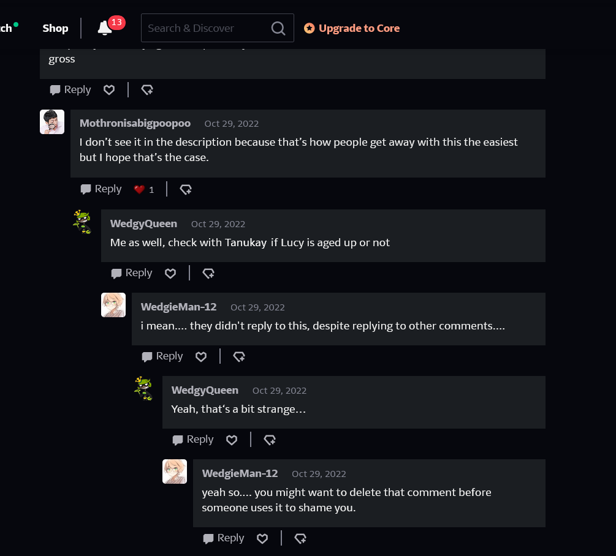Click the Tanukay mention link
616x556 pixels.
[x=245, y=242]
